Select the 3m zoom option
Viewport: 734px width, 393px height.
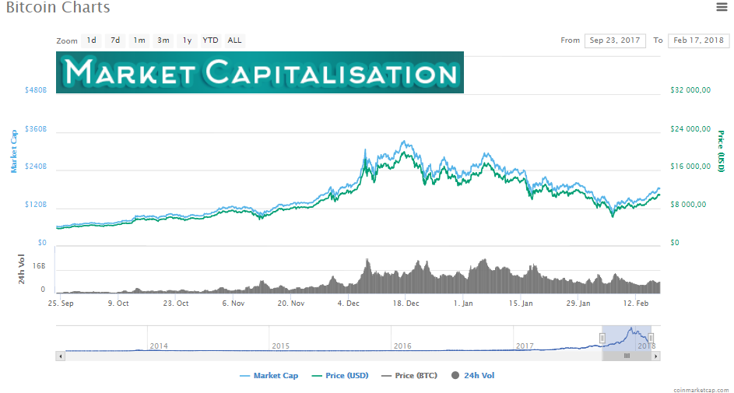point(163,40)
